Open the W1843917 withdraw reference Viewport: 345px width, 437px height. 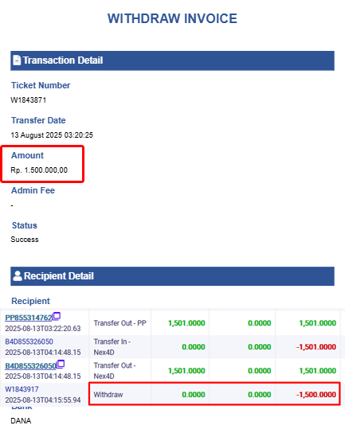tap(22, 389)
